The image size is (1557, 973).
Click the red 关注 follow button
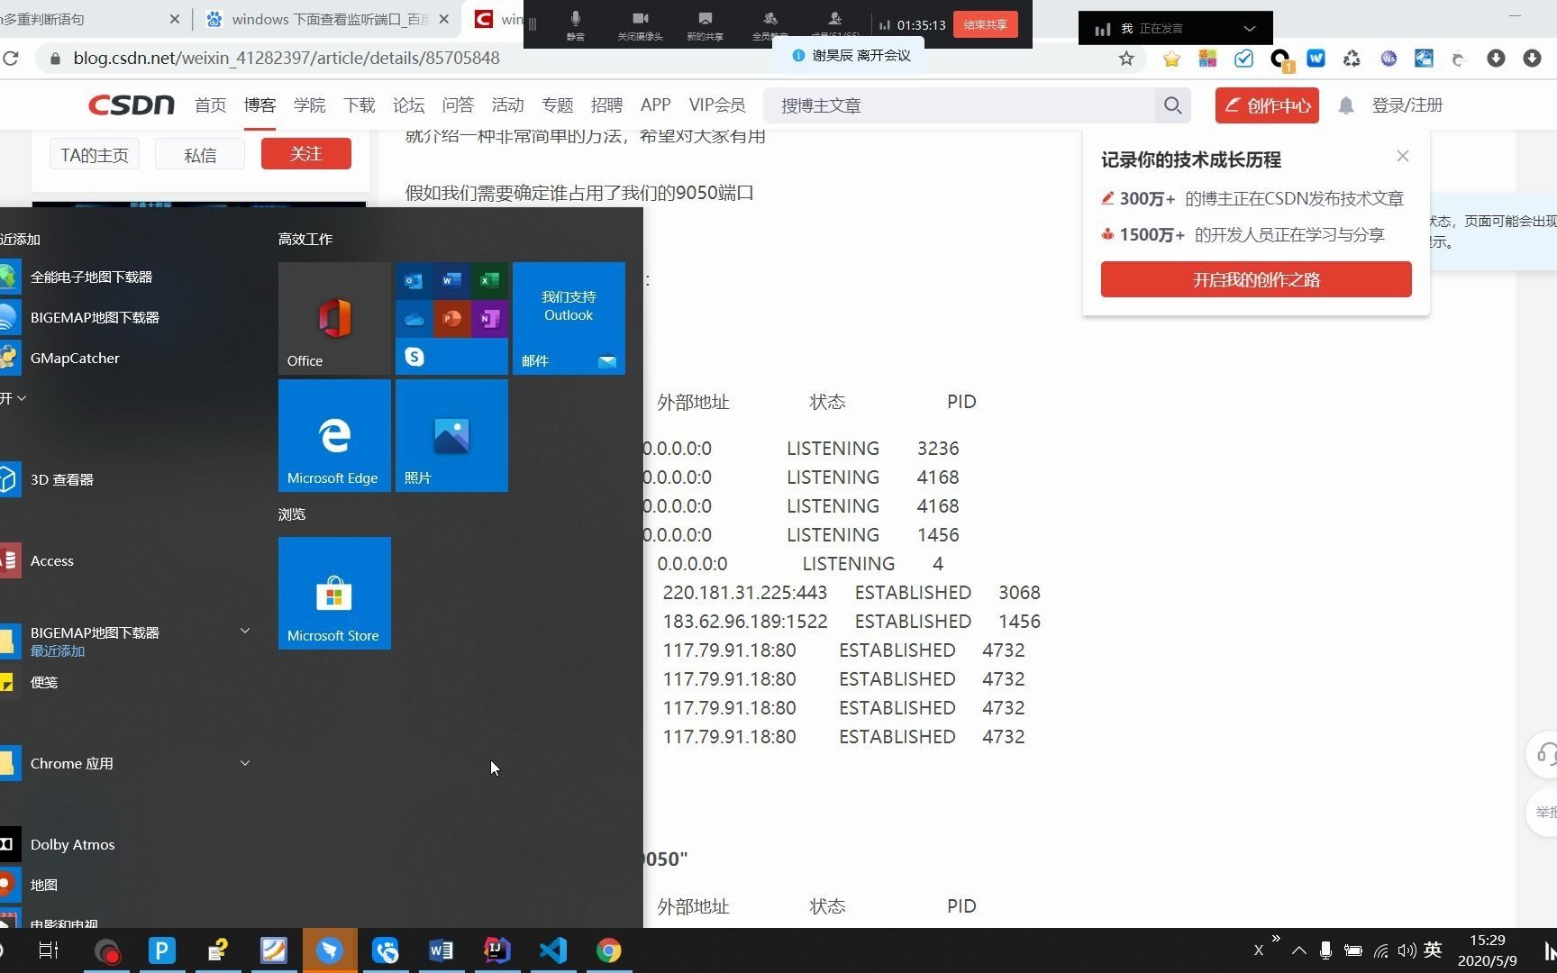tap(305, 154)
